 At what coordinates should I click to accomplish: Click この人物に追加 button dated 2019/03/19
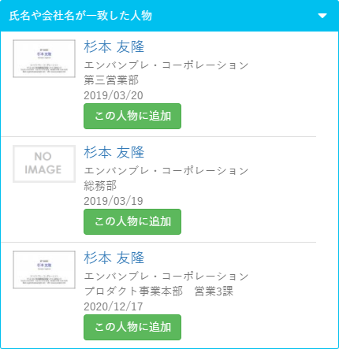pos(132,221)
